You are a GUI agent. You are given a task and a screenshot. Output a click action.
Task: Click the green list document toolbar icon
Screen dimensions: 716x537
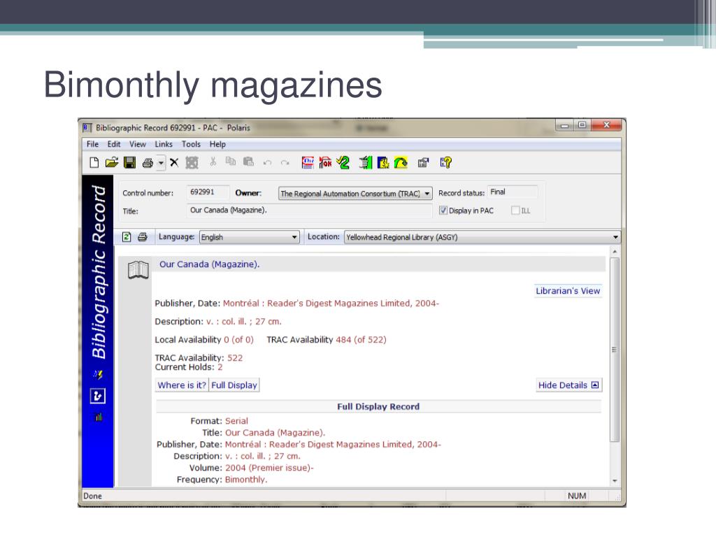tap(366, 162)
